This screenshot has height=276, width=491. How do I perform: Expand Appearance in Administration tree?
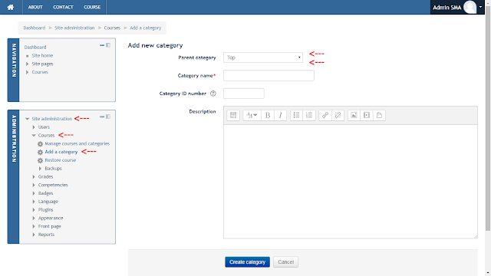pyautogui.click(x=34, y=218)
